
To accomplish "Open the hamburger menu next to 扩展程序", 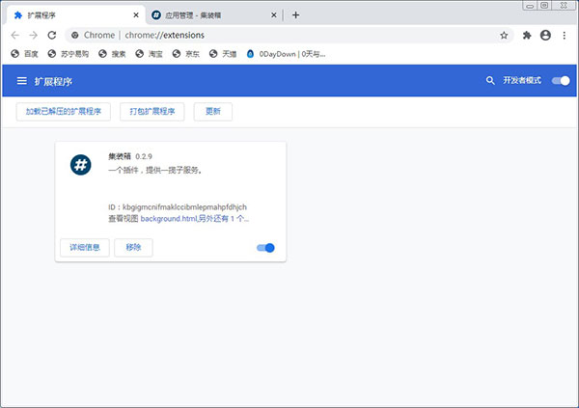I will (21, 81).
